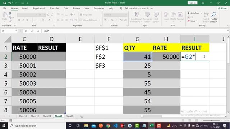Click the macro record icon in status bar
Viewport: 230px width, 129px height.
[11, 120]
